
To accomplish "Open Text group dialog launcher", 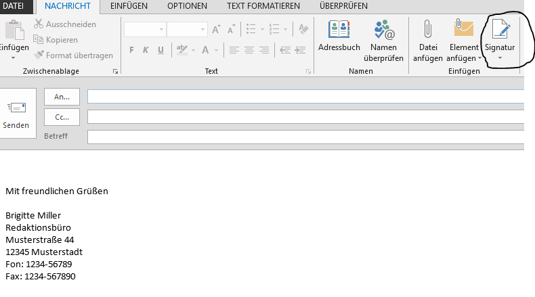I will coord(308,71).
